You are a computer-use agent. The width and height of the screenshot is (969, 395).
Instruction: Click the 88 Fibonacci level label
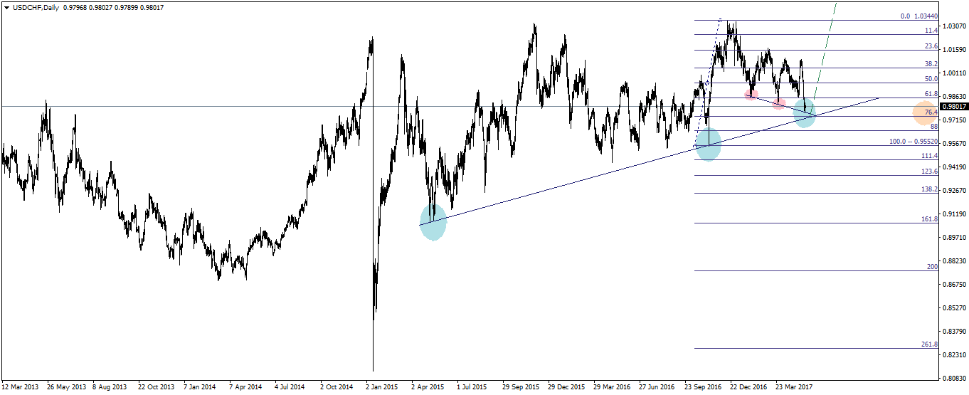coord(933,126)
